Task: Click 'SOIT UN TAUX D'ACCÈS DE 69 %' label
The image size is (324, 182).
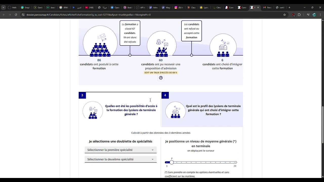Action: (x=161, y=73)
